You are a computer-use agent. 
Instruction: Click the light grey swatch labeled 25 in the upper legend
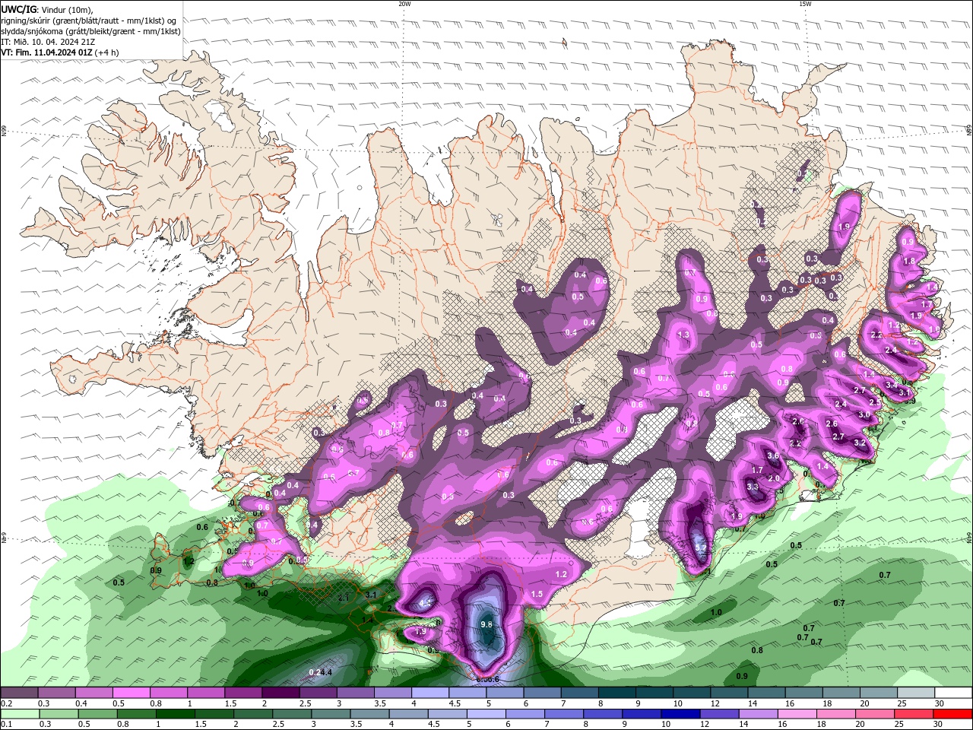point(916,693)
